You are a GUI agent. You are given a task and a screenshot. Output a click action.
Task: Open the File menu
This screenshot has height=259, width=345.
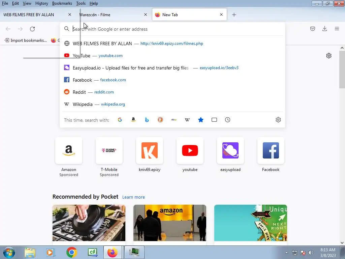[5, 3]
